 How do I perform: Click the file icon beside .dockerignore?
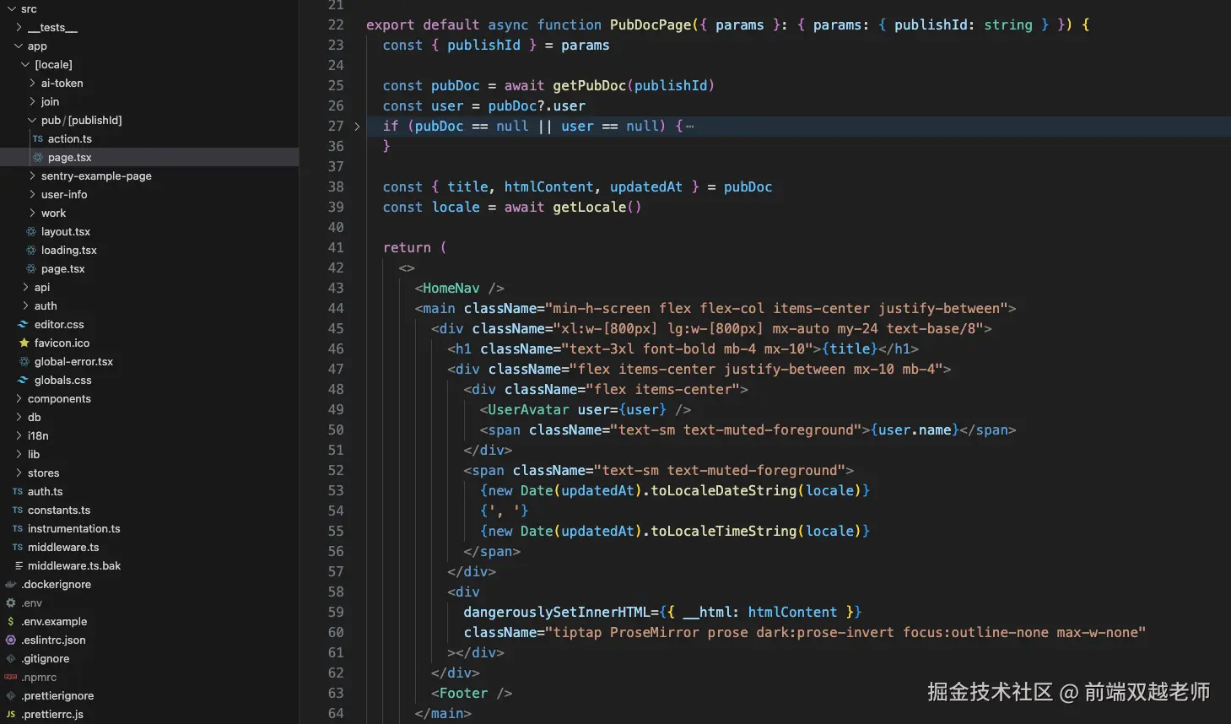[12, 584]
